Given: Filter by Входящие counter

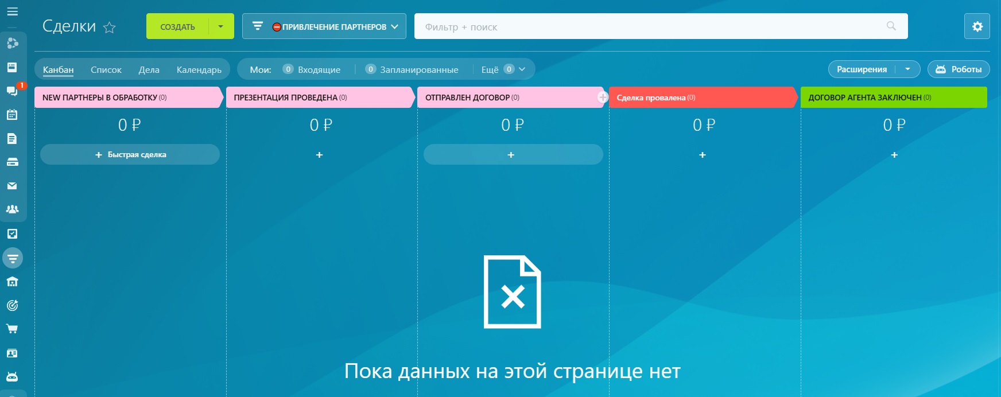Looking at the screenshot, I should point(312,69).
